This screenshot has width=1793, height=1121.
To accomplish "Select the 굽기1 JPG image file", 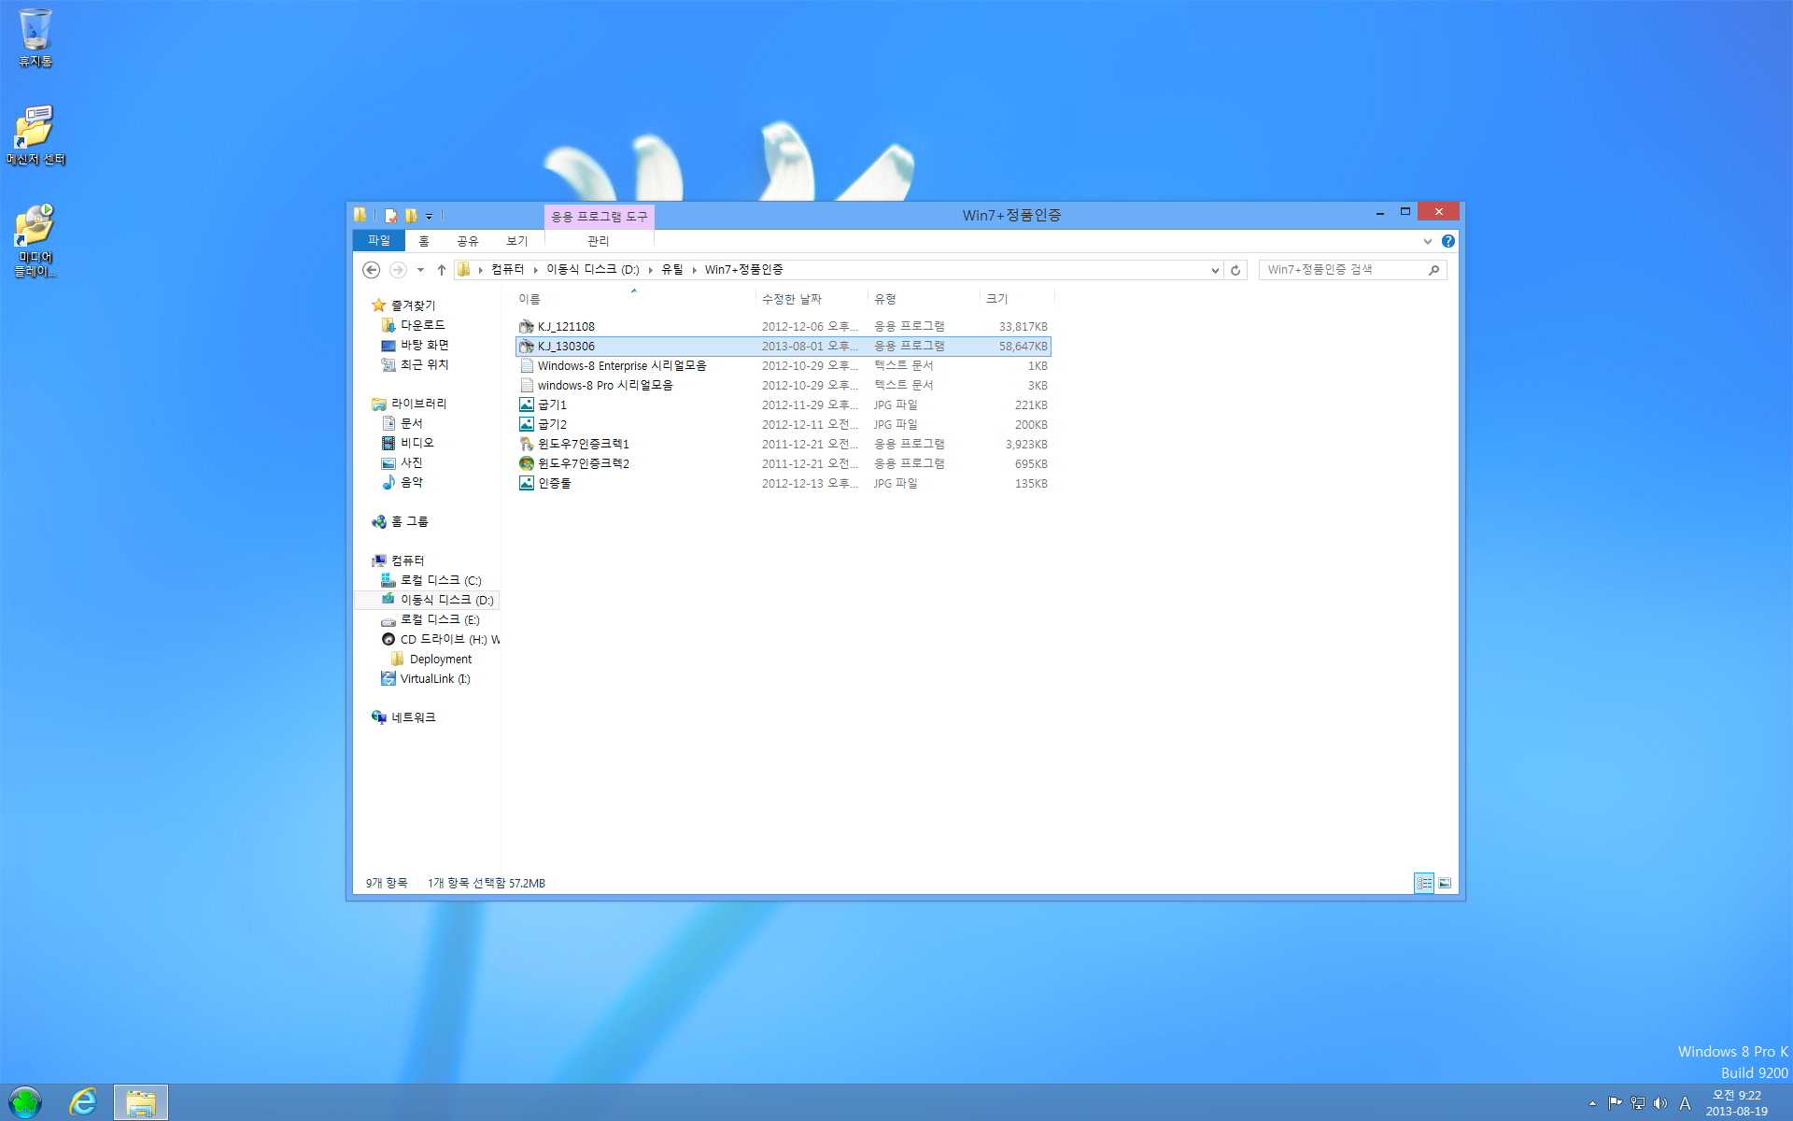I will point(783,405).
